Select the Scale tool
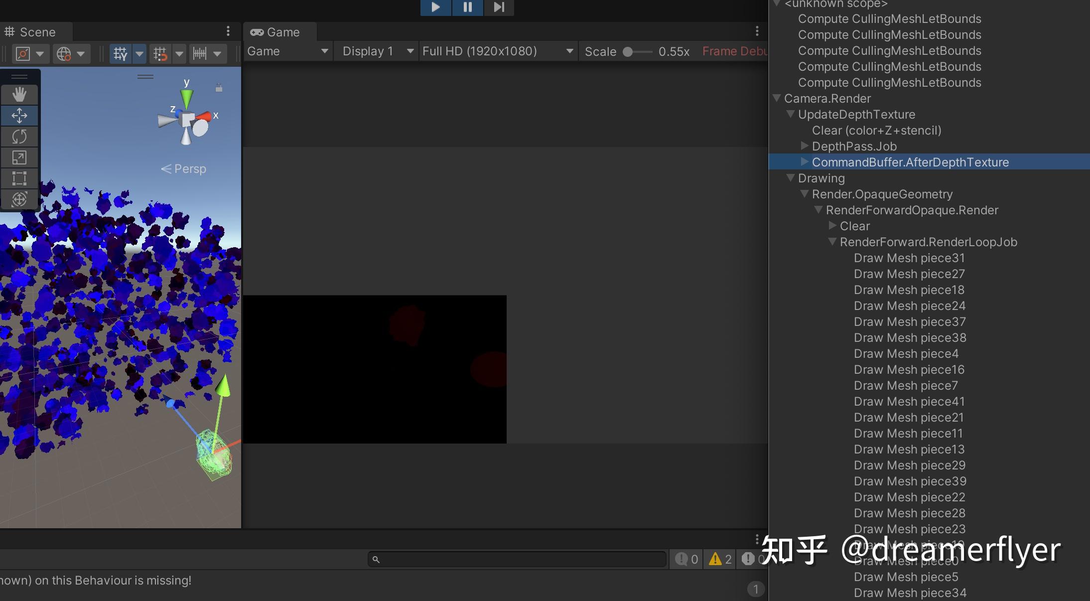The height and width of the screenshot is (601, 1090). [x=20, y=157]
